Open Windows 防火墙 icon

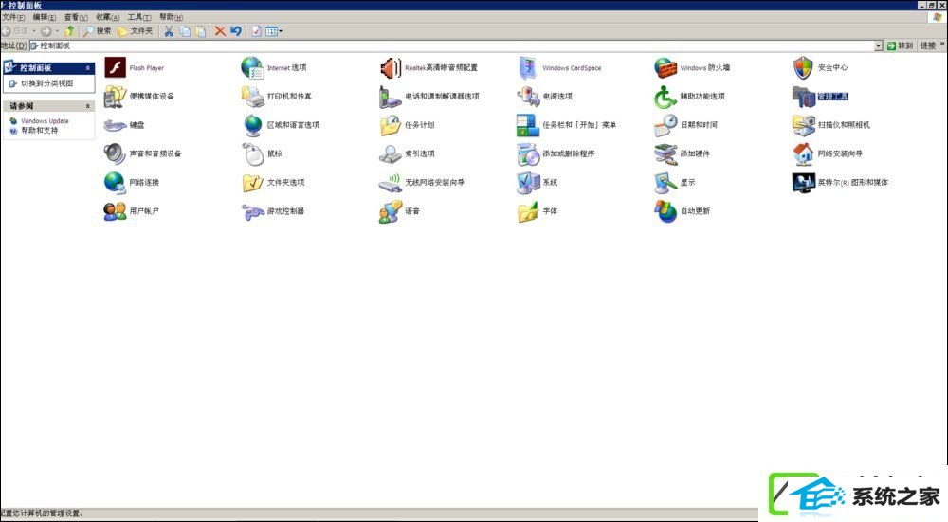pyautogui.click(x=665, y=67)
